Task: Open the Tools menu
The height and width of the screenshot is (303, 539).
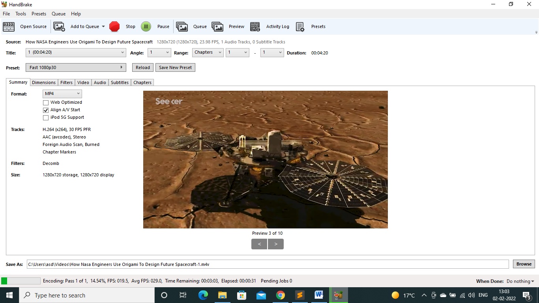Action: coord(21,14)
